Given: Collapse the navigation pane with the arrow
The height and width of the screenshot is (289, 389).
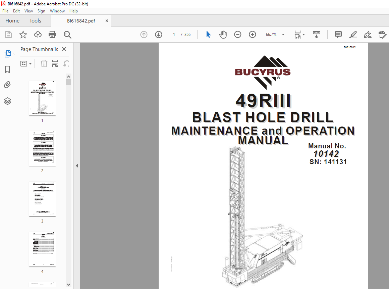Looking at the screenshot, I should pos(77,165).
